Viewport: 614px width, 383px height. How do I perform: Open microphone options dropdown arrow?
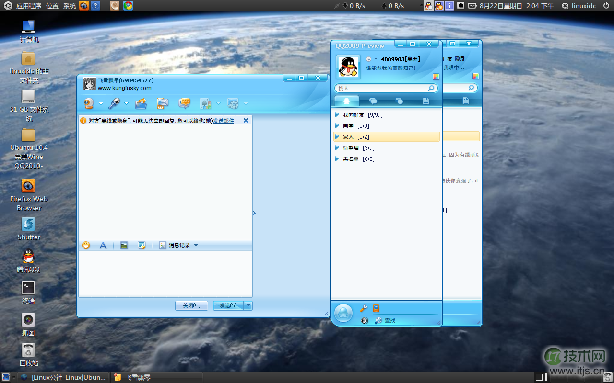pos(127,103)
